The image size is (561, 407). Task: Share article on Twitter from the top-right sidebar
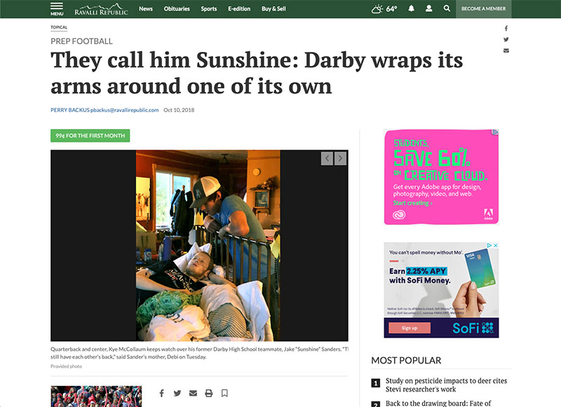pyautogui.click(x=506, y=39)
